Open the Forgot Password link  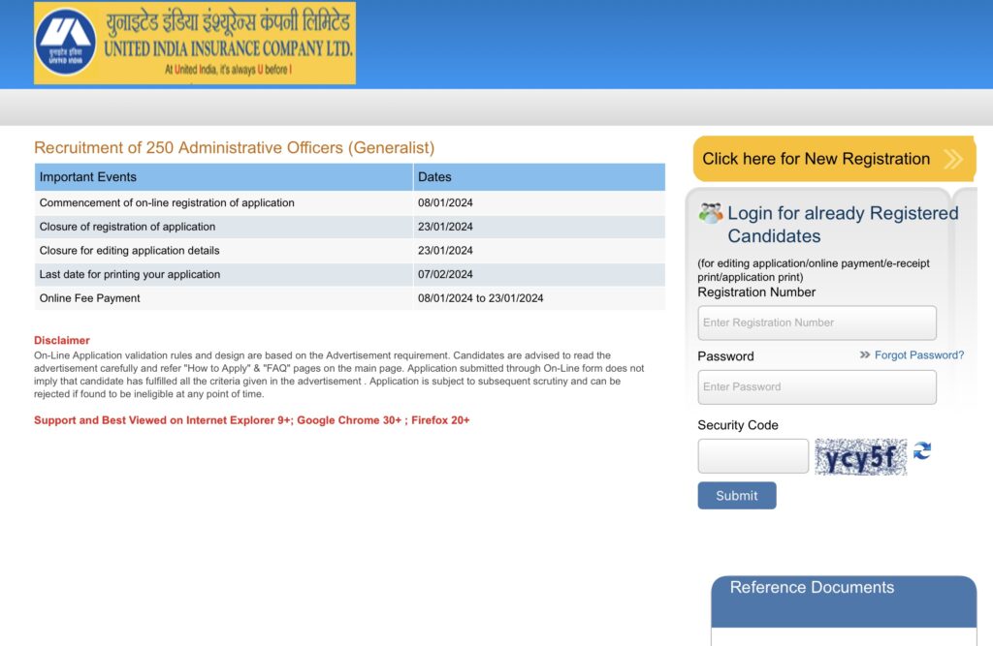(x=919, y=354)
